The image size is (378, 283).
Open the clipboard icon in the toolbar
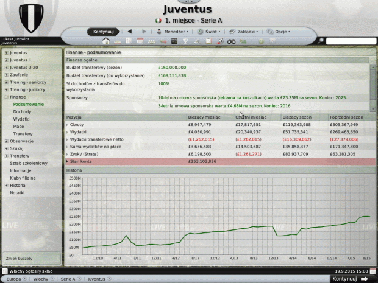pos(209,41)
